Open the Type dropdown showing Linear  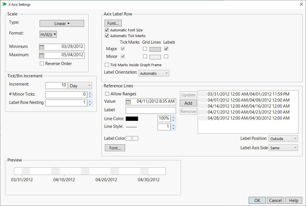pyautogui.click(x=62, y=23)
